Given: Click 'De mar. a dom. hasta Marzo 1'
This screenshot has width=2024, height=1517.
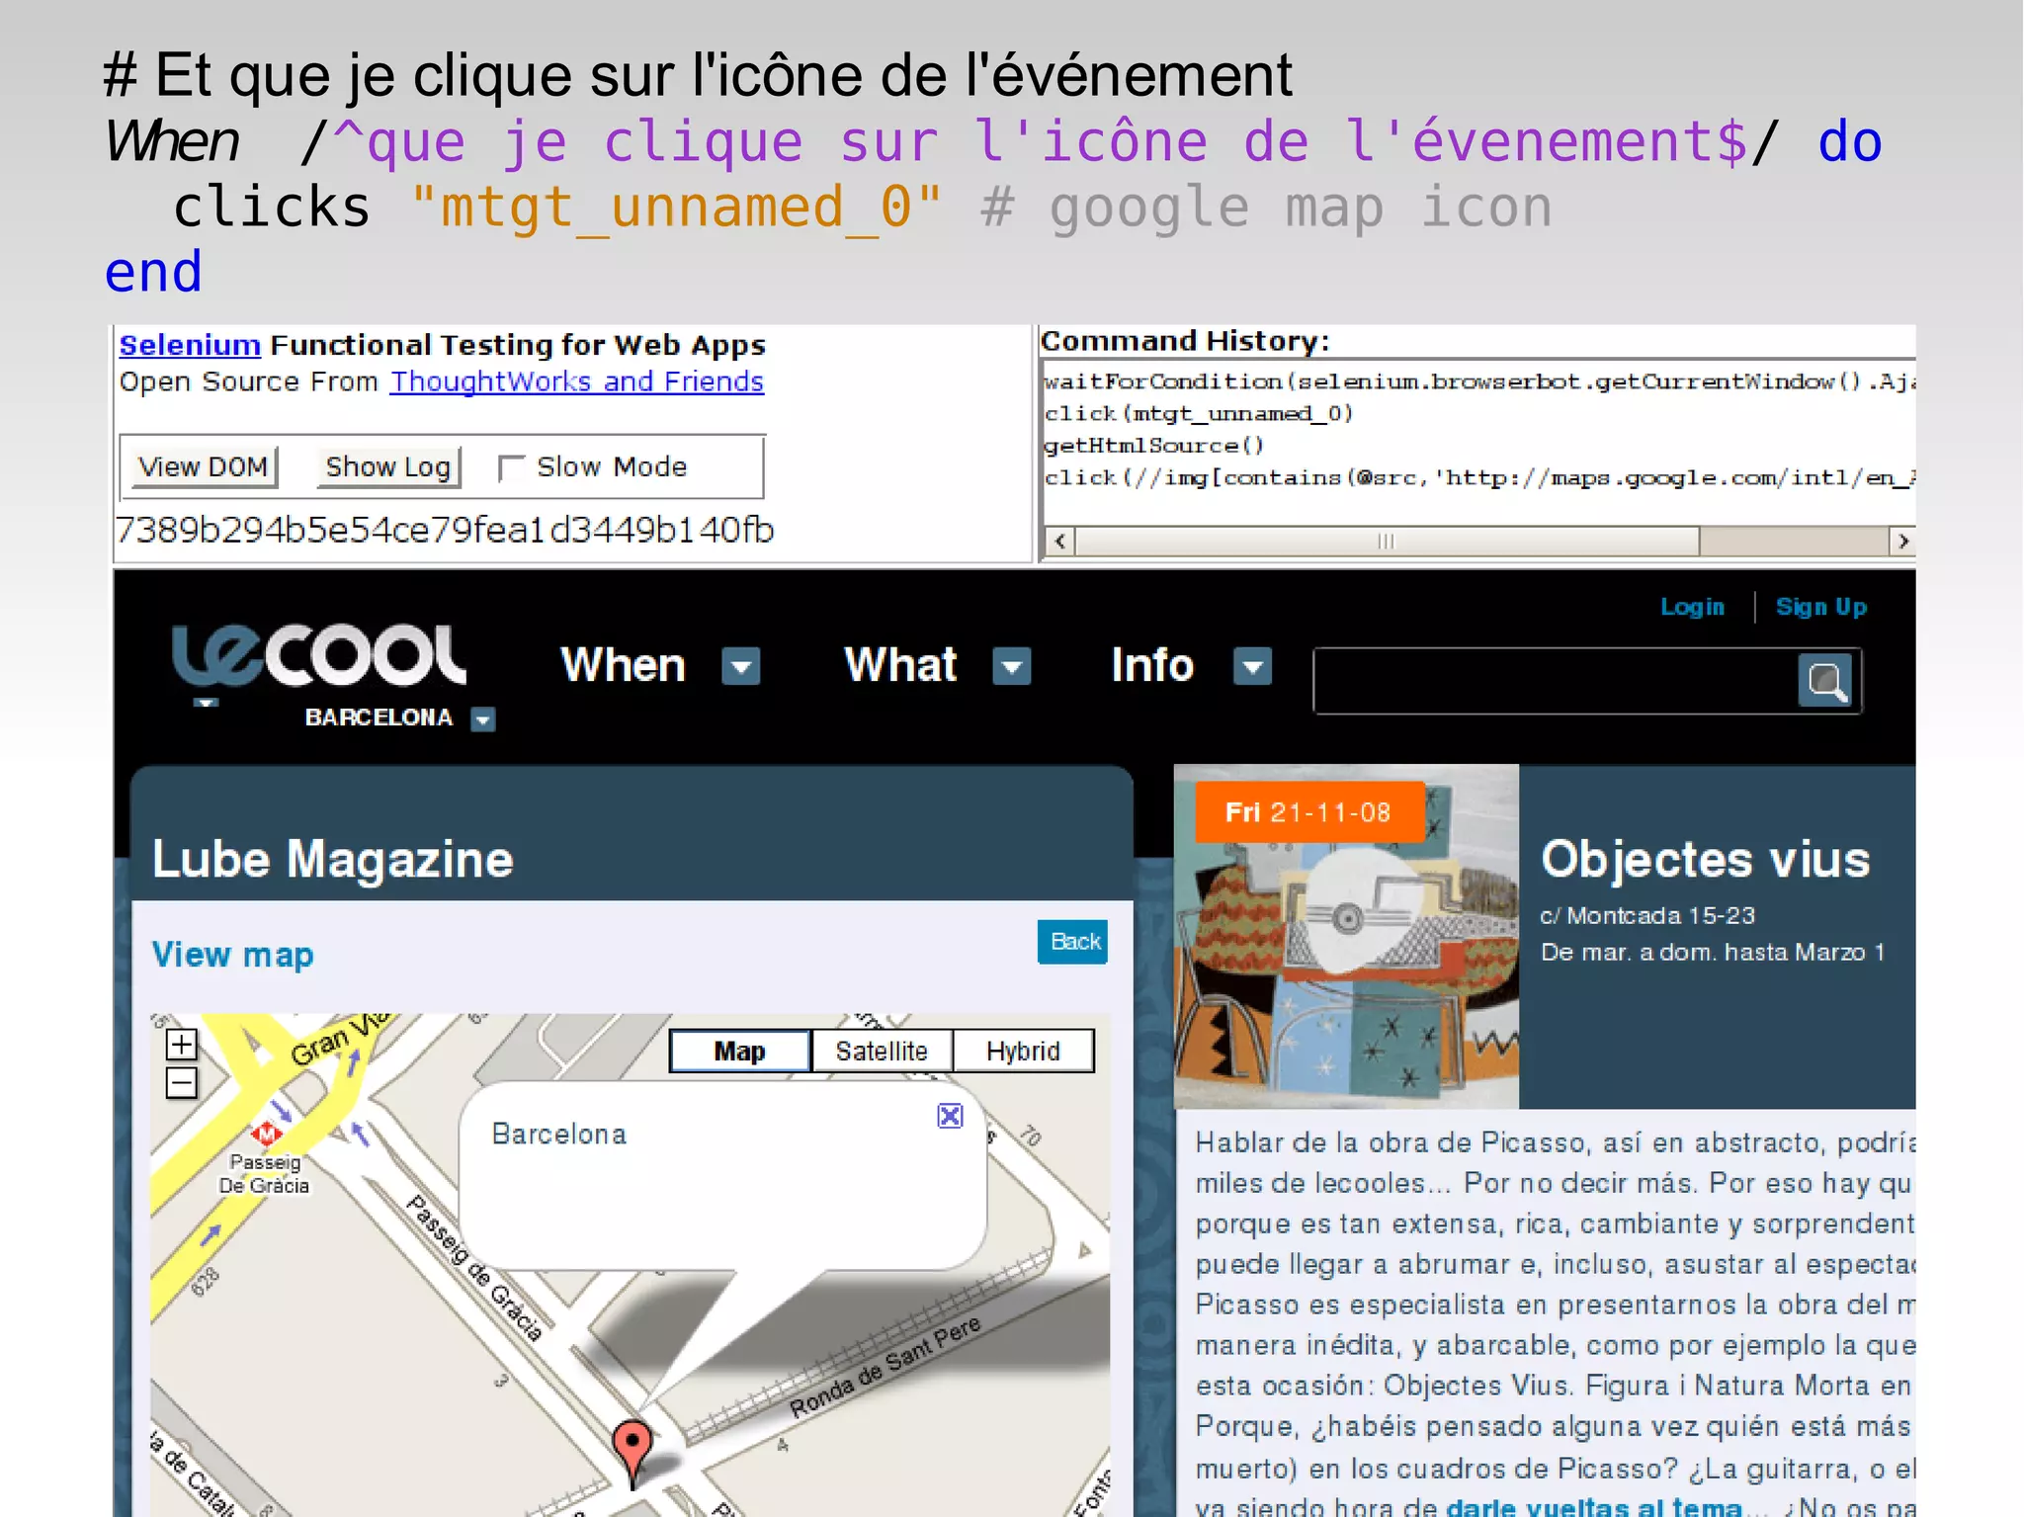Looking at the screenshot, I should tap(1713, 953).
